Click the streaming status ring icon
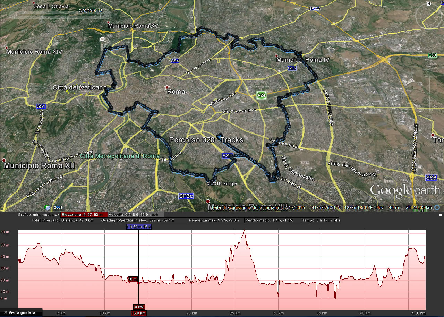The height and width of the screenshot is (317, 444). point(437,207)
